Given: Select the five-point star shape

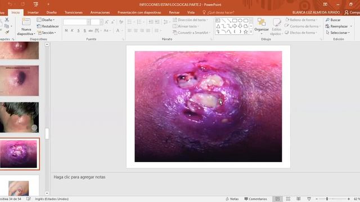Looking at the screenshot, I should click(245, 32).
